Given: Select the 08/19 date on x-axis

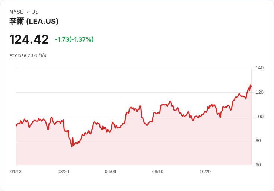Looking at the screenshot, I should [x=158, y=172].
